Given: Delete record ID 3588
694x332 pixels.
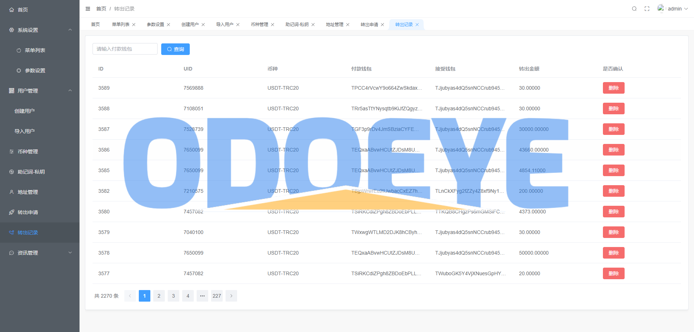Looking at the screenshot, I should point(613,108).
